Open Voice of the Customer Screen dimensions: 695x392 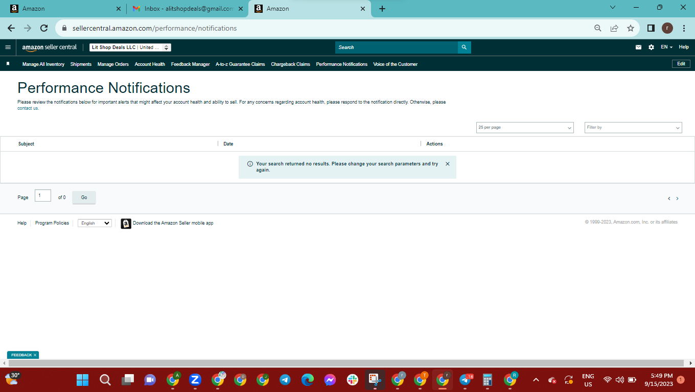point(396,64)
